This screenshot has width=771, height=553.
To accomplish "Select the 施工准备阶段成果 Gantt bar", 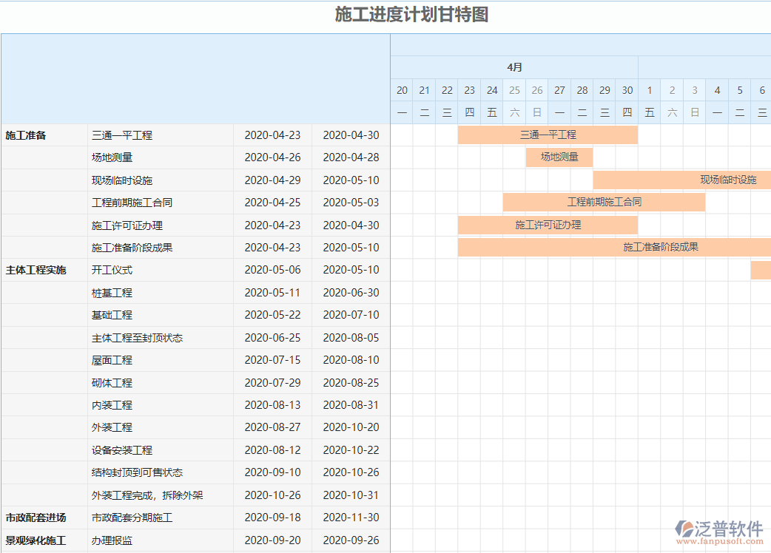I will pos(614,247).
